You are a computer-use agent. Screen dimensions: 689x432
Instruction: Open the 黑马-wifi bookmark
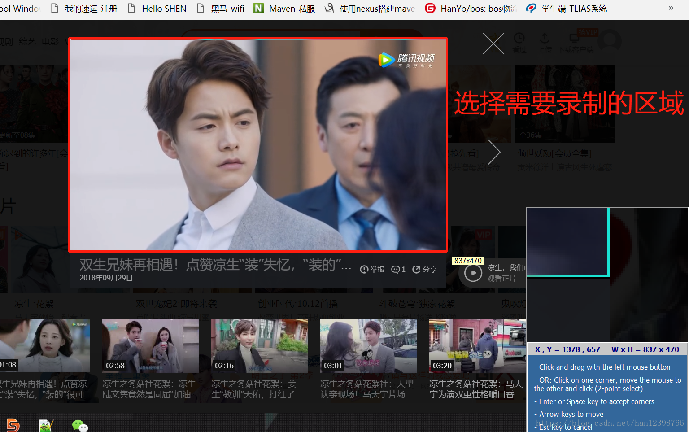click(220, 9)
